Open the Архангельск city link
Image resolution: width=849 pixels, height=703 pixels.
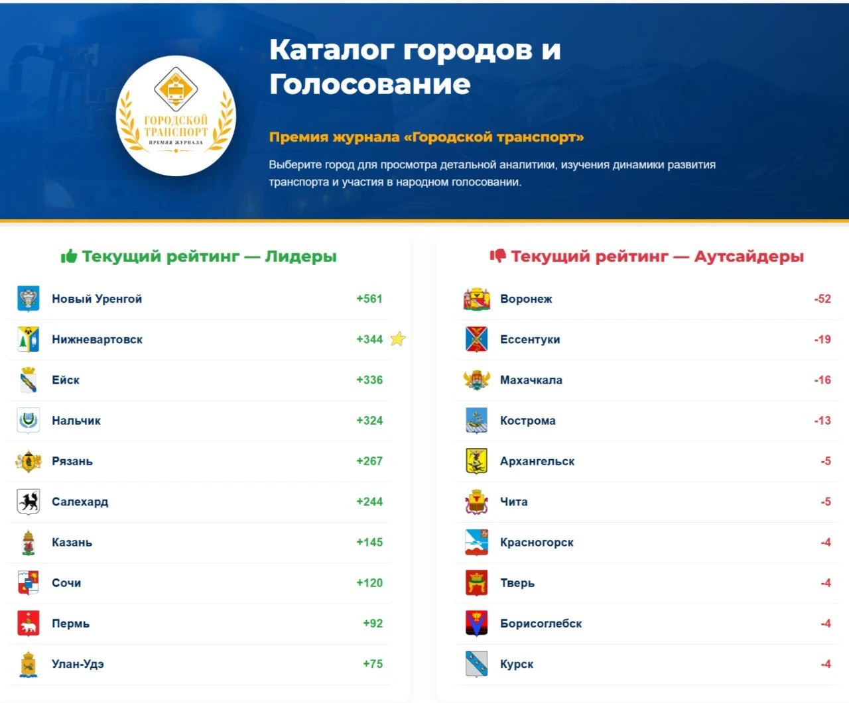click(x=537, y=461)
